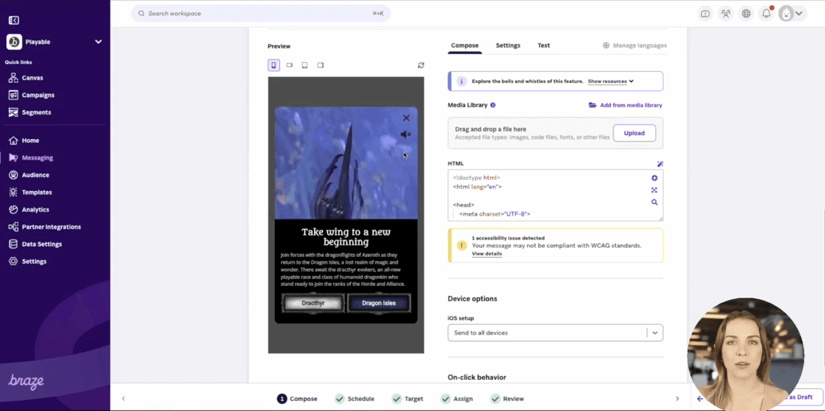Switch to the Test tab
Screen dimensions: 825x411
click(x=543, y=45)
